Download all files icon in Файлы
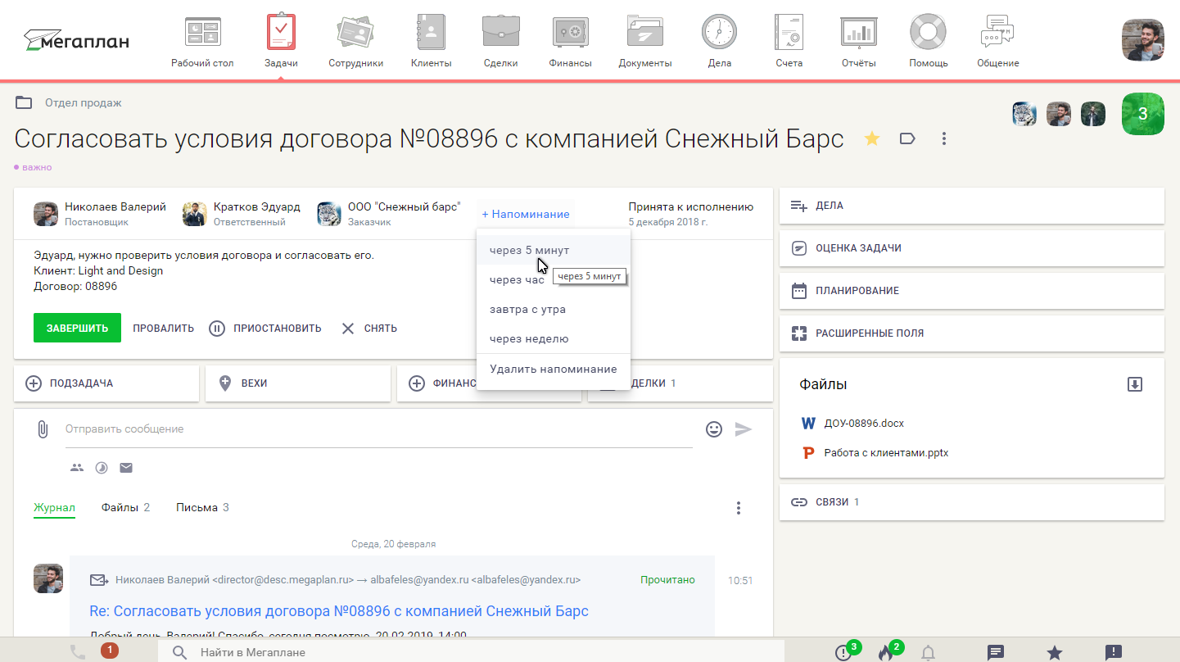The image size is (1180, 662). click(1135, 384)
